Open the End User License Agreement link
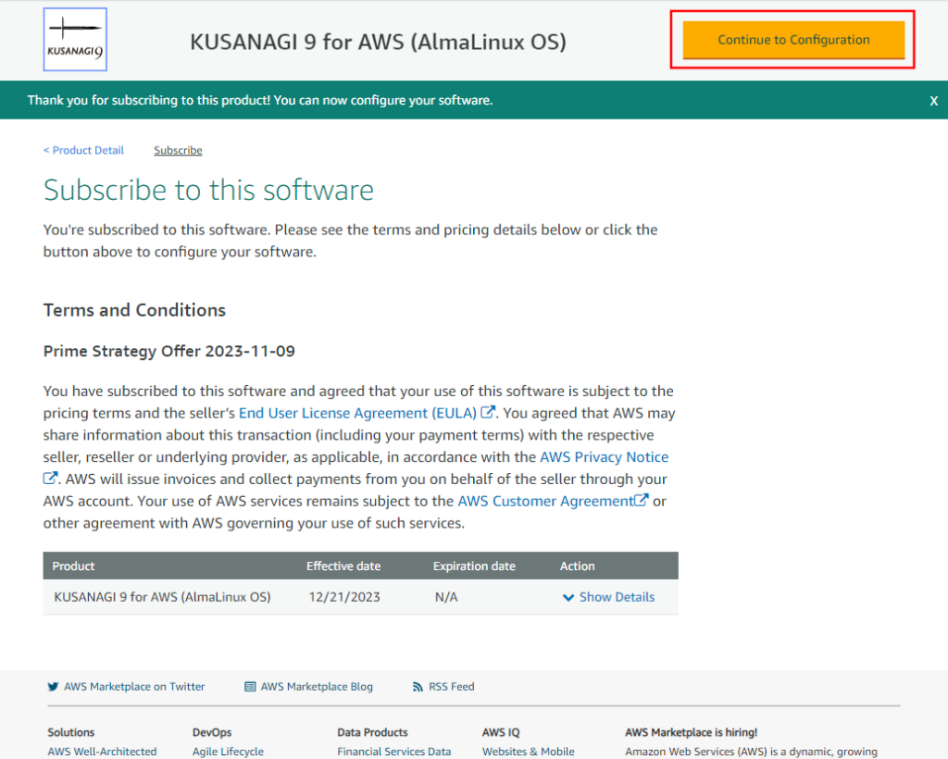The image size is (948, 759). click(358, 413)
